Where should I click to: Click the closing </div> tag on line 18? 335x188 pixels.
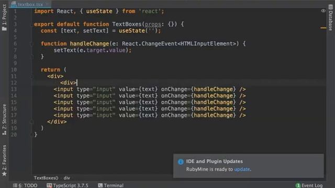57,122
